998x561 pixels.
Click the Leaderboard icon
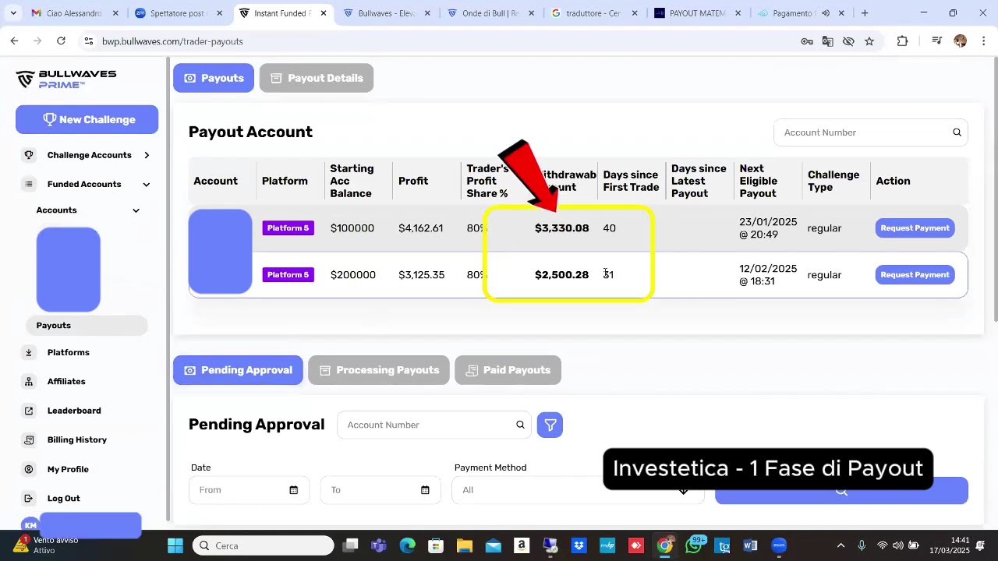29,411
